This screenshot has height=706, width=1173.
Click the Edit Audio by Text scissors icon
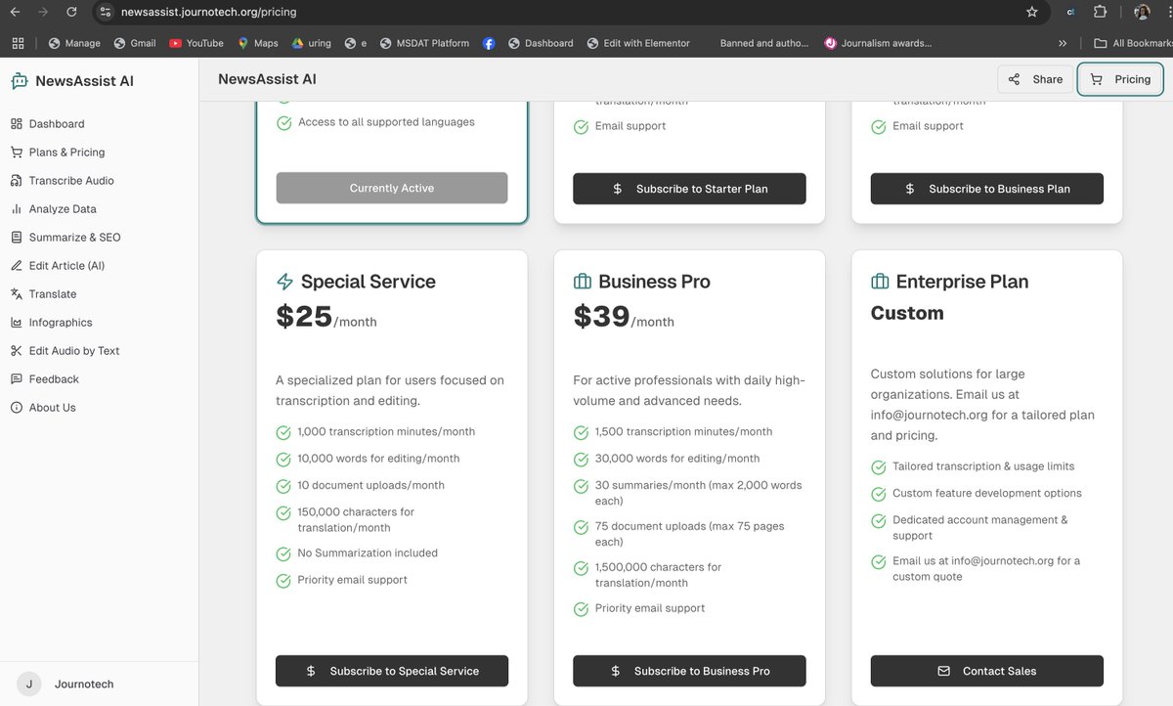point(16,351)
